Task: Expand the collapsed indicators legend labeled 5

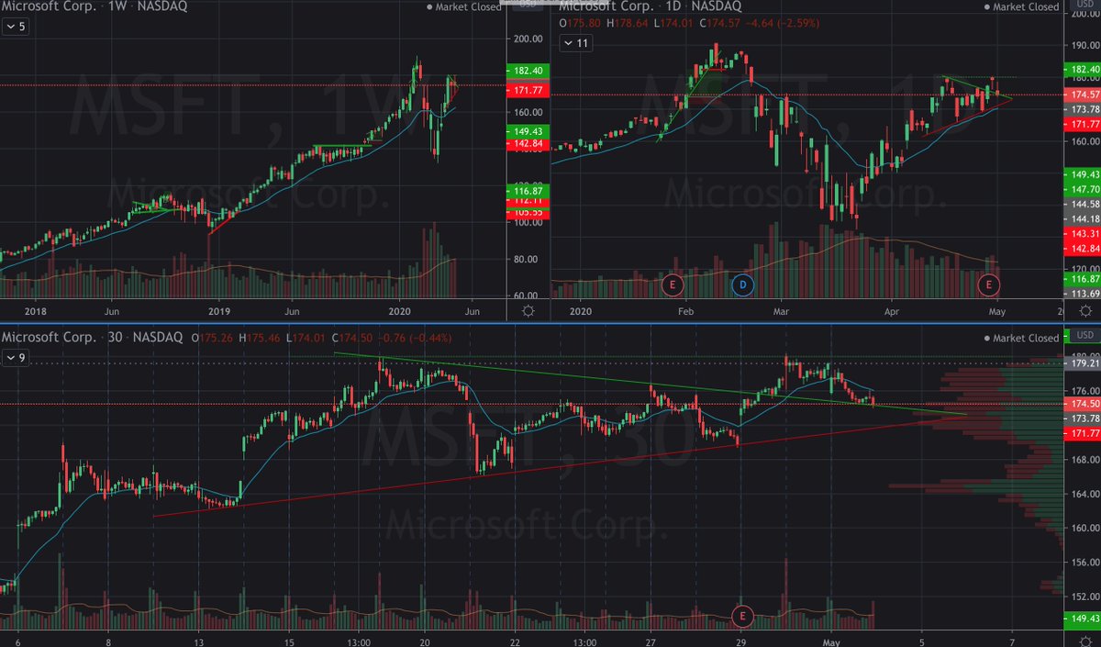Action: coord(16,27)
